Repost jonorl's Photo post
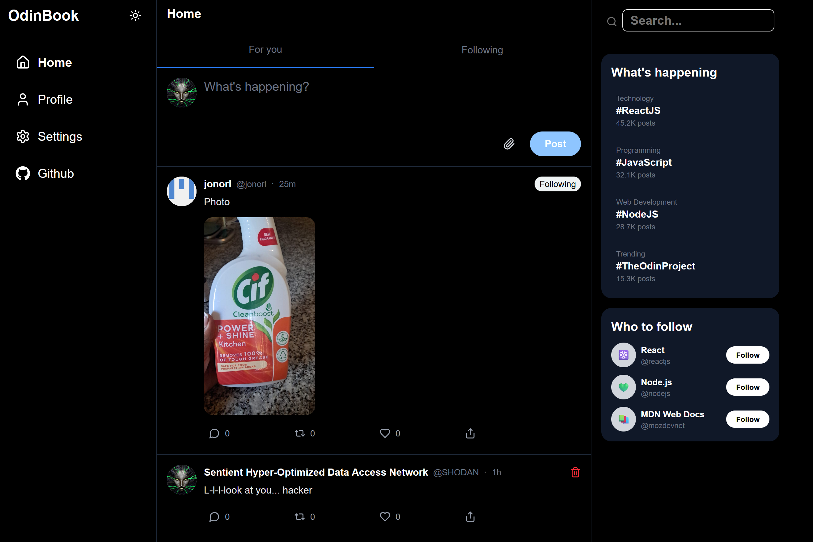 point(299,433)
